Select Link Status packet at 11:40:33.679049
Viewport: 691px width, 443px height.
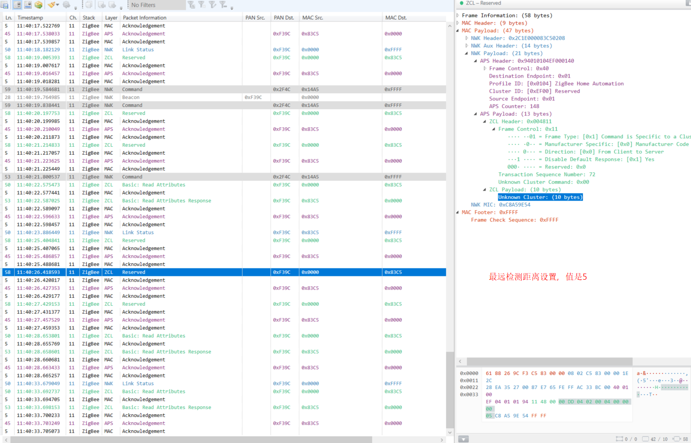[x=224, y=384]
